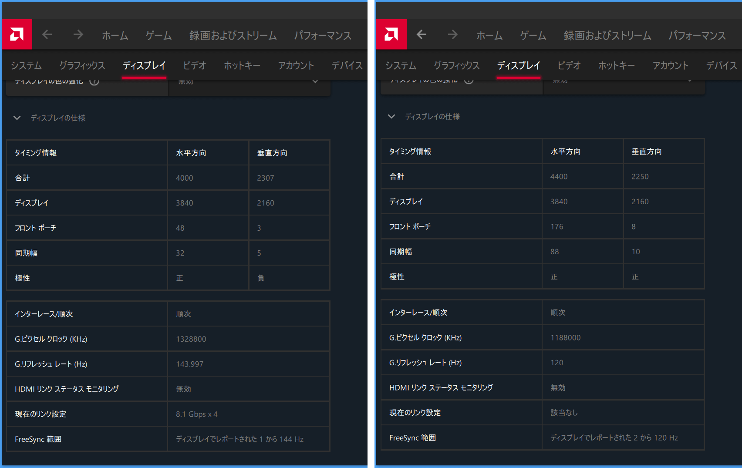Go back using right window's back arrow

coord(422,34)
